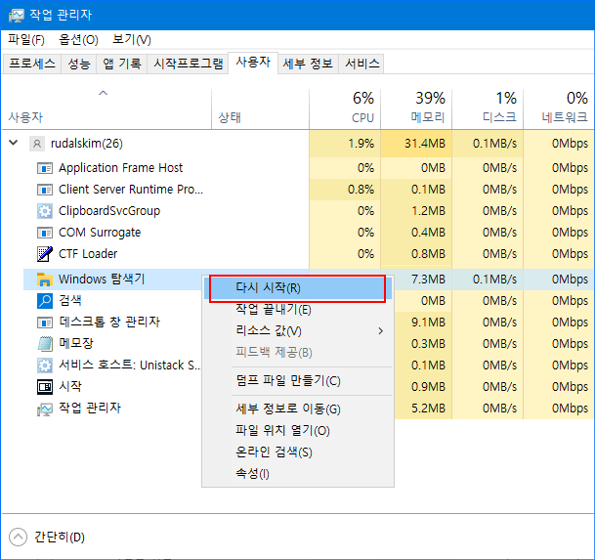Select the Application Frame Host row text
The width and height of the screenshot is (595, 560).
click(121, 168)
